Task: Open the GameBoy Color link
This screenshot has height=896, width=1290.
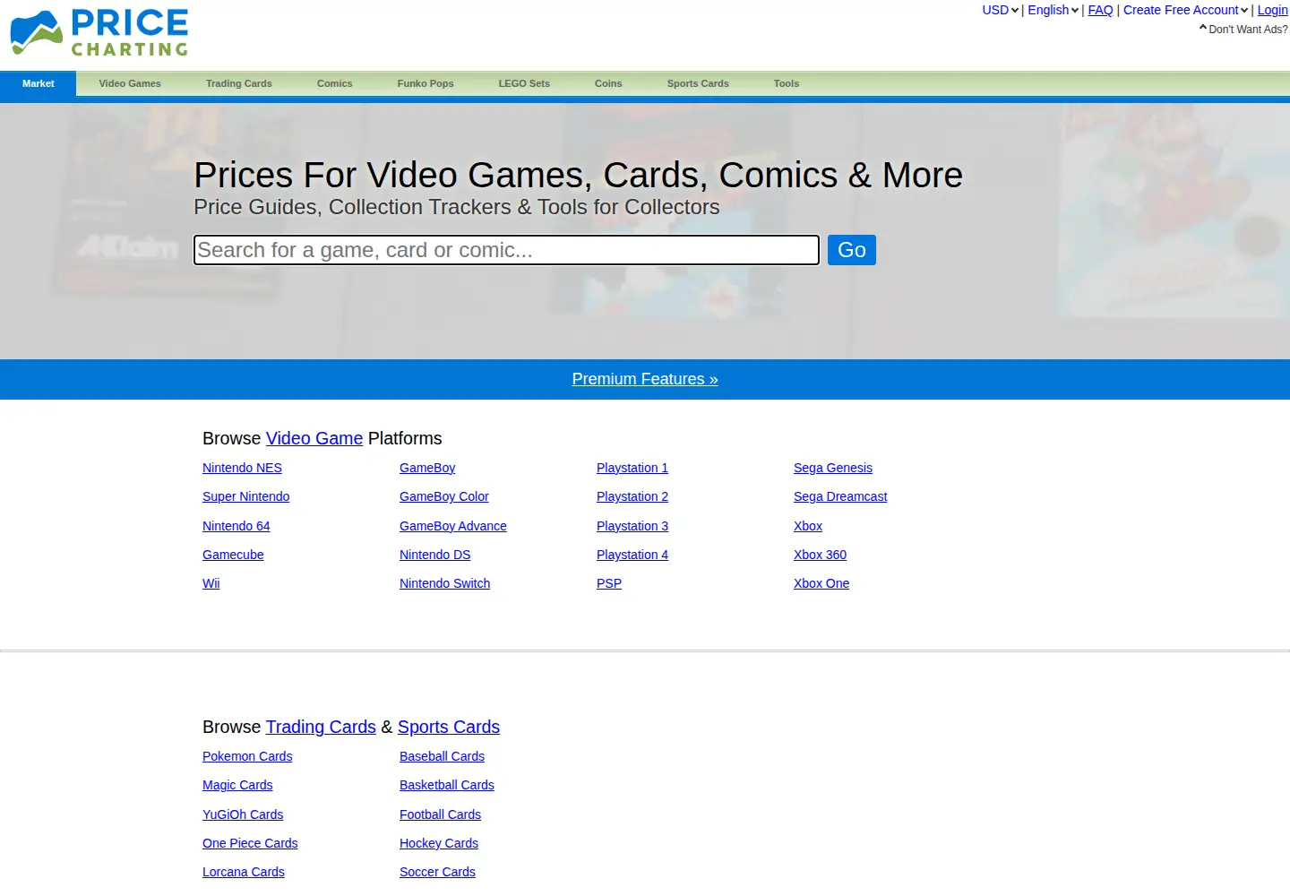Action: click(444, 496)
